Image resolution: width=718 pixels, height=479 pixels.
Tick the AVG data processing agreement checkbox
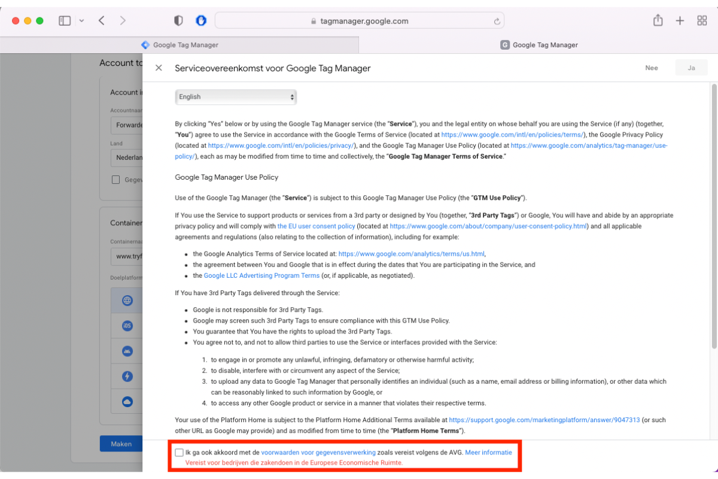pos(179,453)
